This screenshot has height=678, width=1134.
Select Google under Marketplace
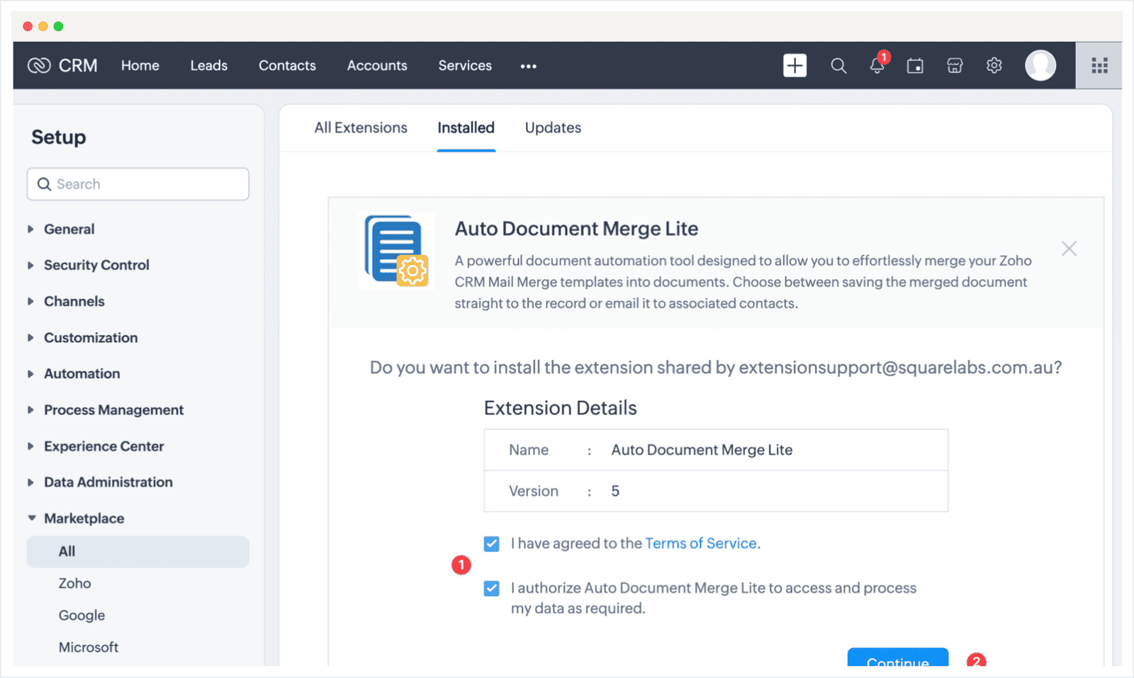tap(82, 615)
